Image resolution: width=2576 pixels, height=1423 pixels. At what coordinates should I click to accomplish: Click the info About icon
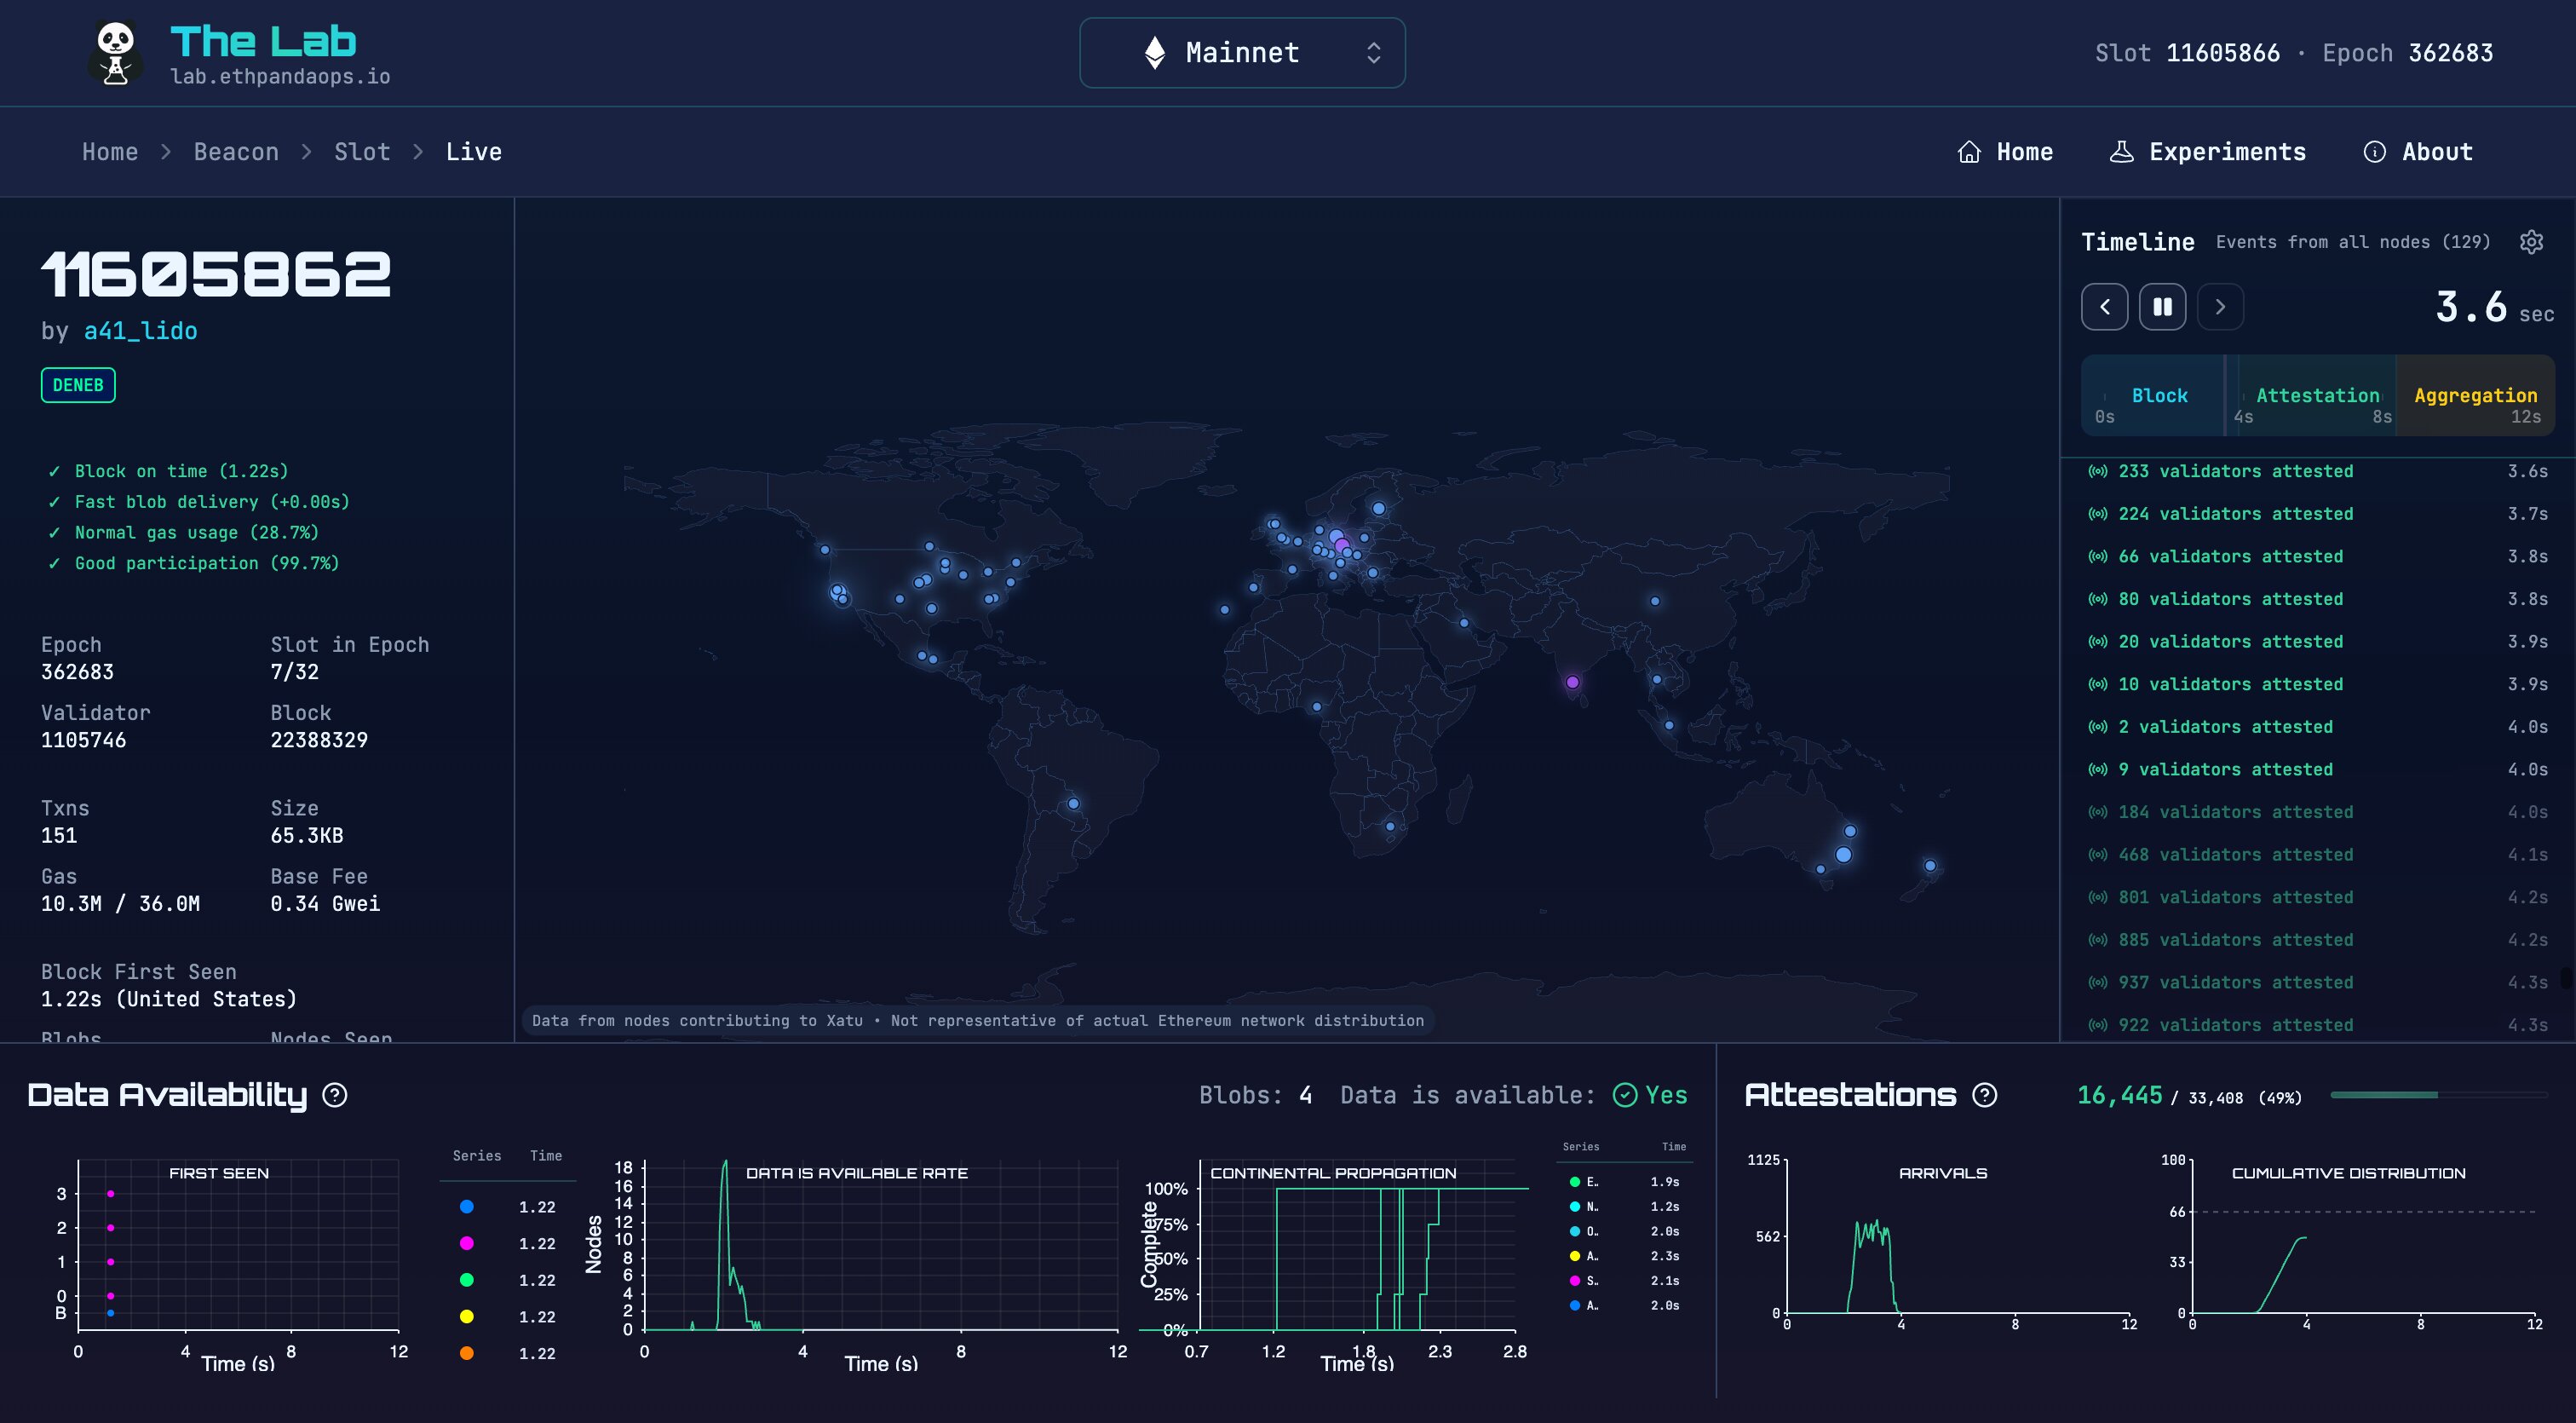click(2374, 152)
